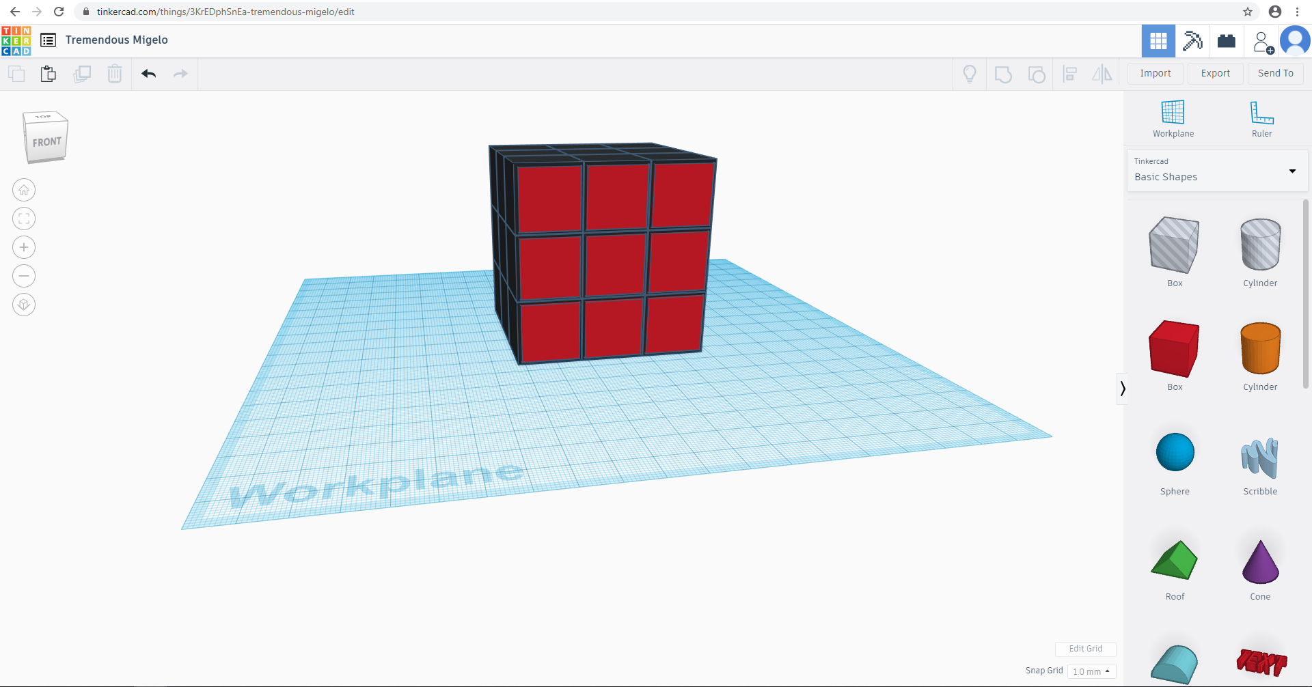Open the user profile avatar

pyautogui.click(x=1295, y=41)
